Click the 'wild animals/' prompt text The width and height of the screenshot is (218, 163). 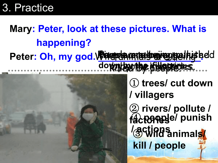pos(175,134)
